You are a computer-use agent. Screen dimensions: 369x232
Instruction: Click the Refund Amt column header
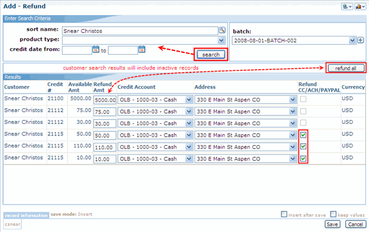pyautogui.click(x=103, y=87)
